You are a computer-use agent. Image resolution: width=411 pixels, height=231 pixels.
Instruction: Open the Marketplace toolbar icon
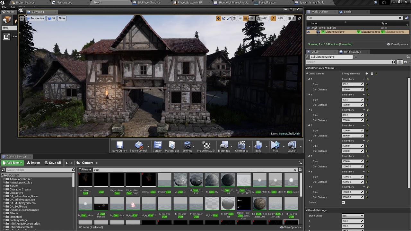(172, 146)
